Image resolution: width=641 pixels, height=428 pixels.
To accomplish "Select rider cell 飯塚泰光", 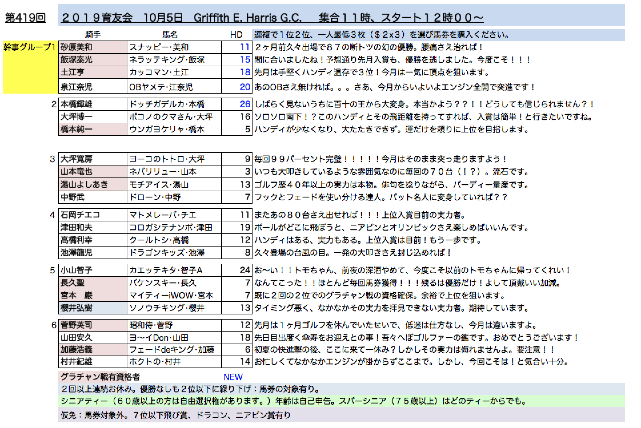I will click(x=93, y=60).
